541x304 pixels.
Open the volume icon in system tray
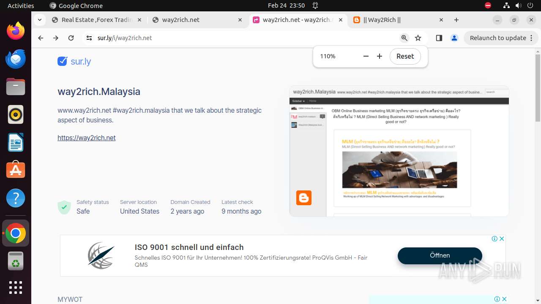coord(519,5)
